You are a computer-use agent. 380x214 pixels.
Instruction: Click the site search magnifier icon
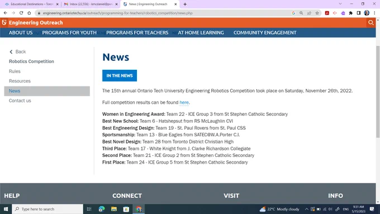pyautogui.click(x=371, y=23)
